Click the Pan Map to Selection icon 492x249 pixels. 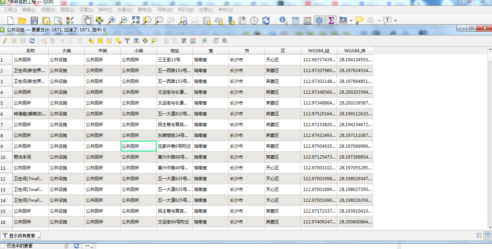pyautogui.click(x=99, y=21)
